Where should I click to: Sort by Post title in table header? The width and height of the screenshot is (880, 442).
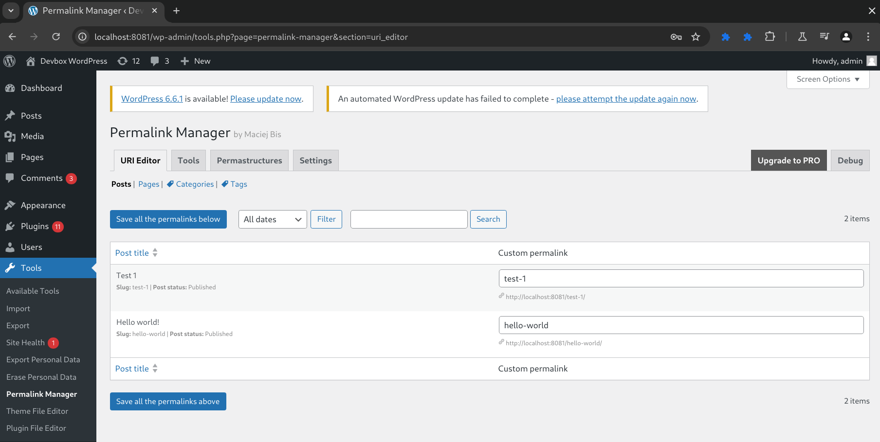(132, 253)
